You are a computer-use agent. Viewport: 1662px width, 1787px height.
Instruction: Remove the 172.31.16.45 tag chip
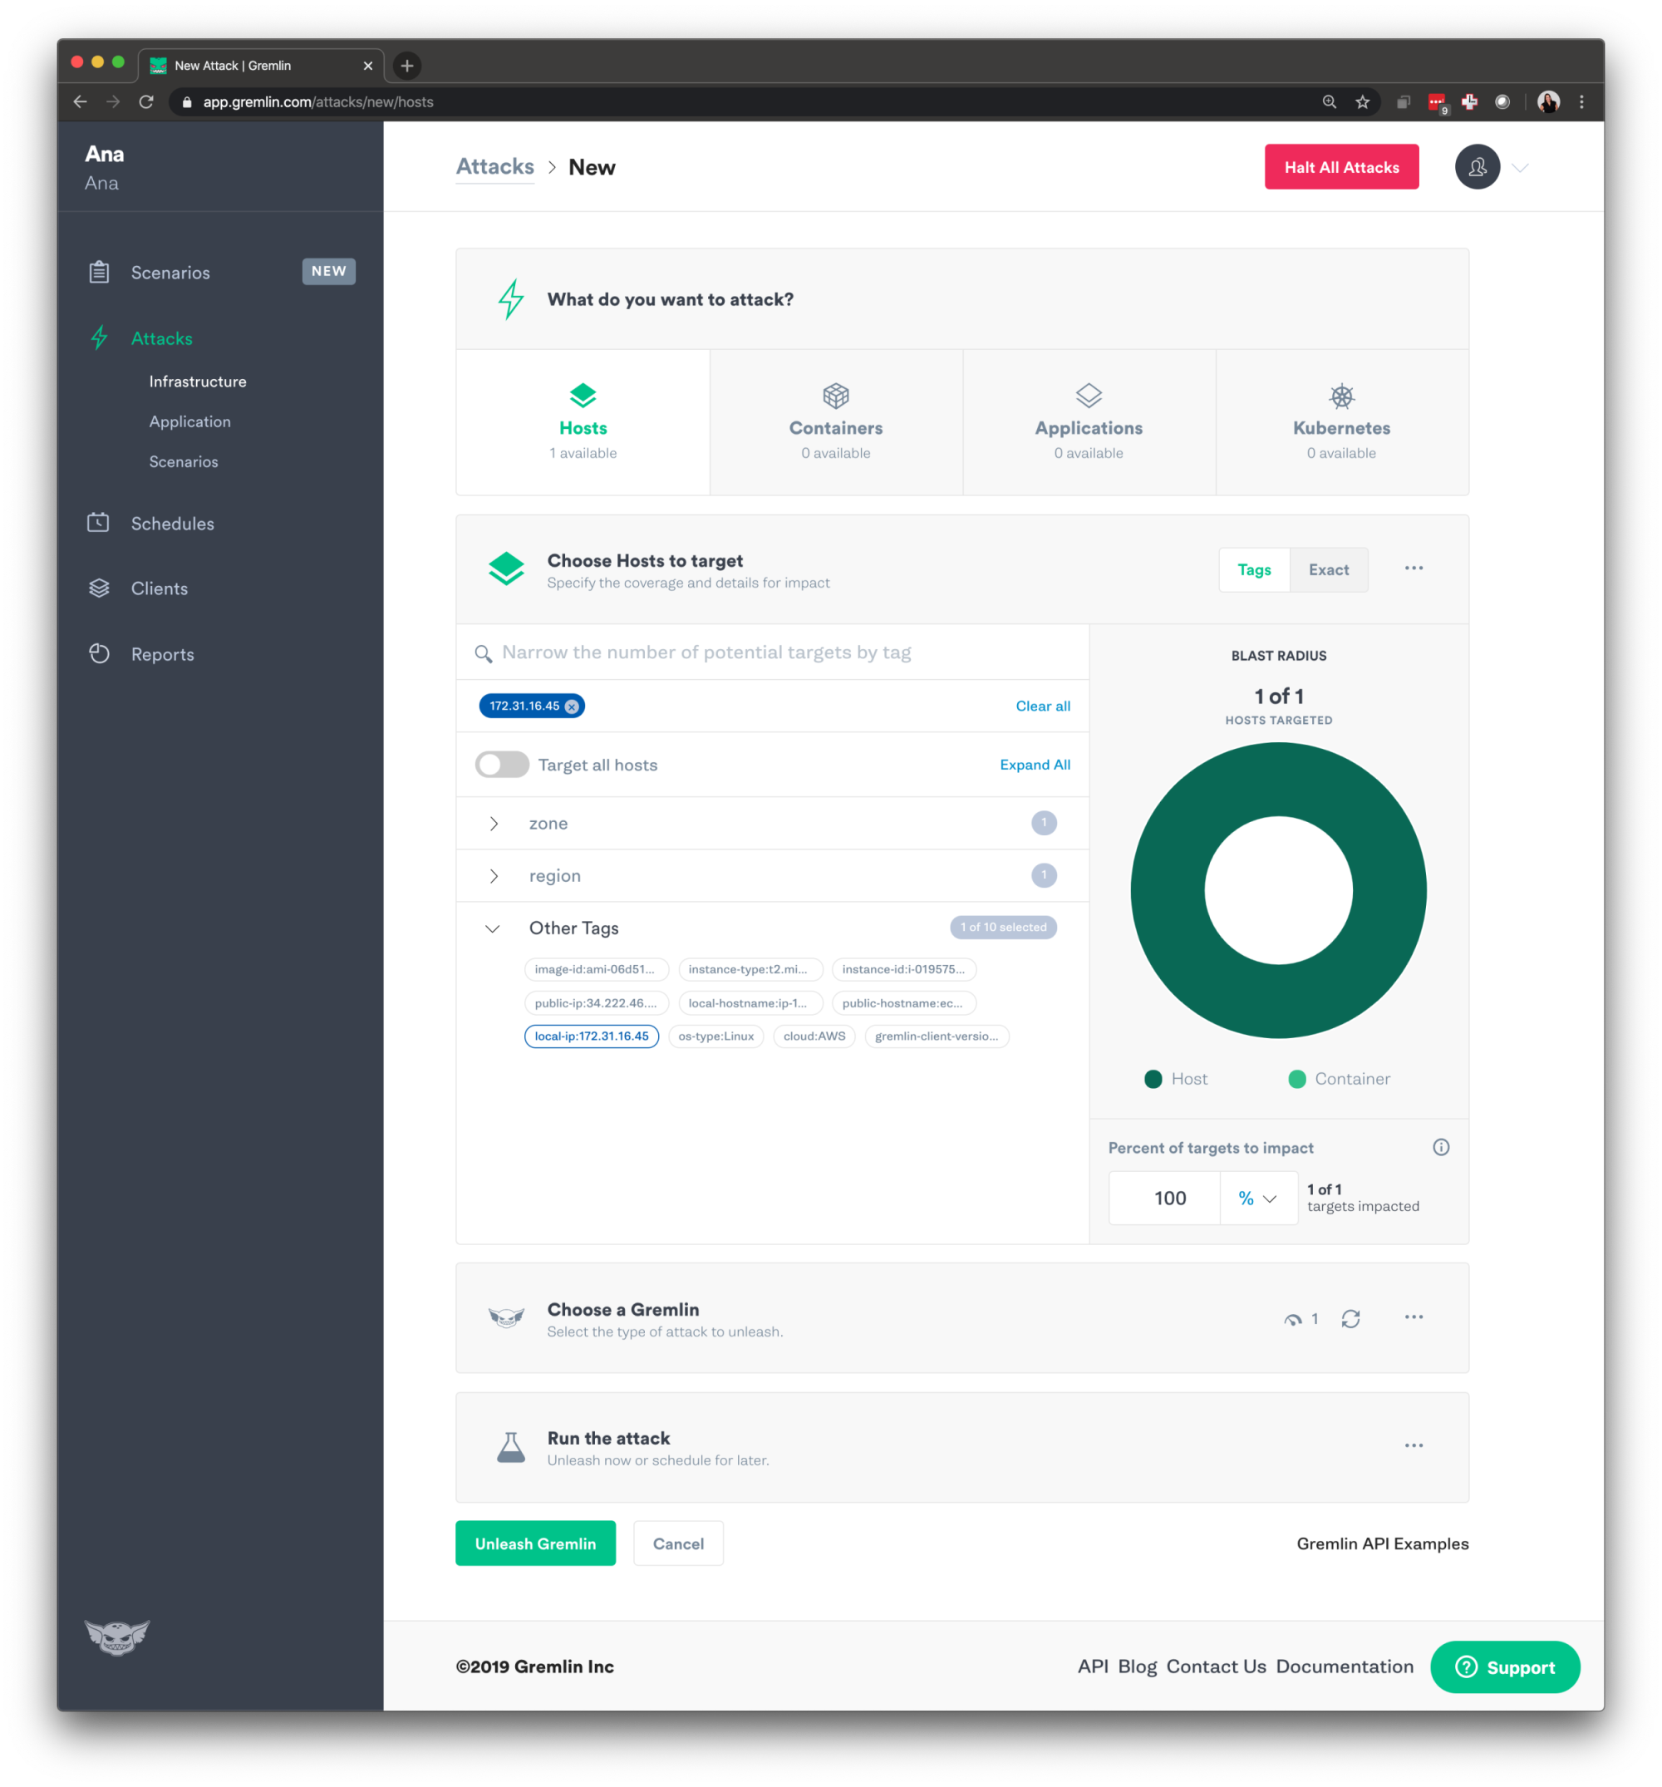[x=572, y=706]
